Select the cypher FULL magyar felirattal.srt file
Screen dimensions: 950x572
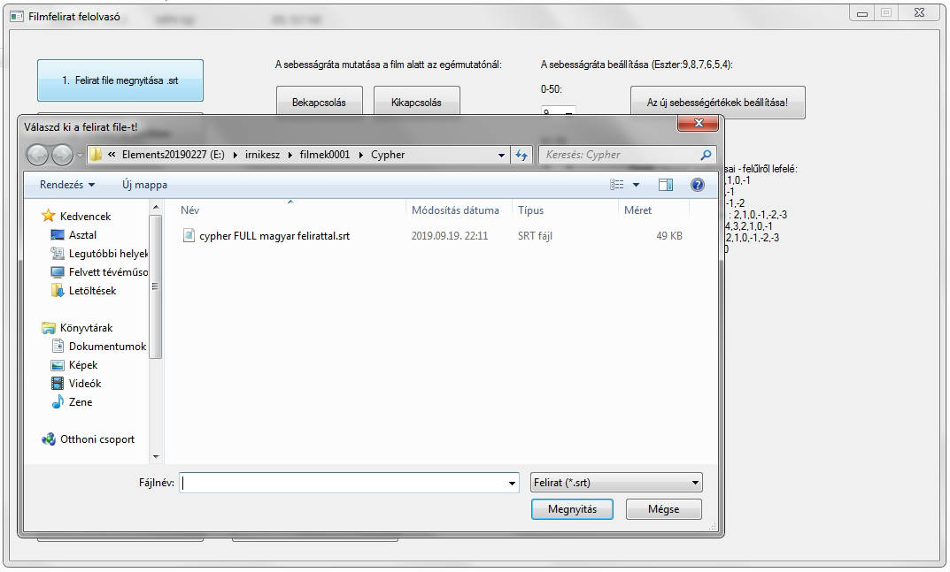274,236
